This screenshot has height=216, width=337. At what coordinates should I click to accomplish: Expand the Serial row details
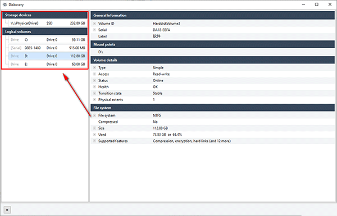pos(94,30)
